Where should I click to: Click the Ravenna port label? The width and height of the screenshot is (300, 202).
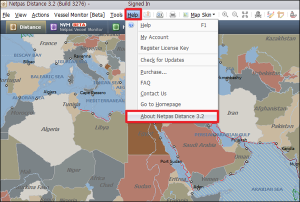pyautogui.click(x=82, y=56)
